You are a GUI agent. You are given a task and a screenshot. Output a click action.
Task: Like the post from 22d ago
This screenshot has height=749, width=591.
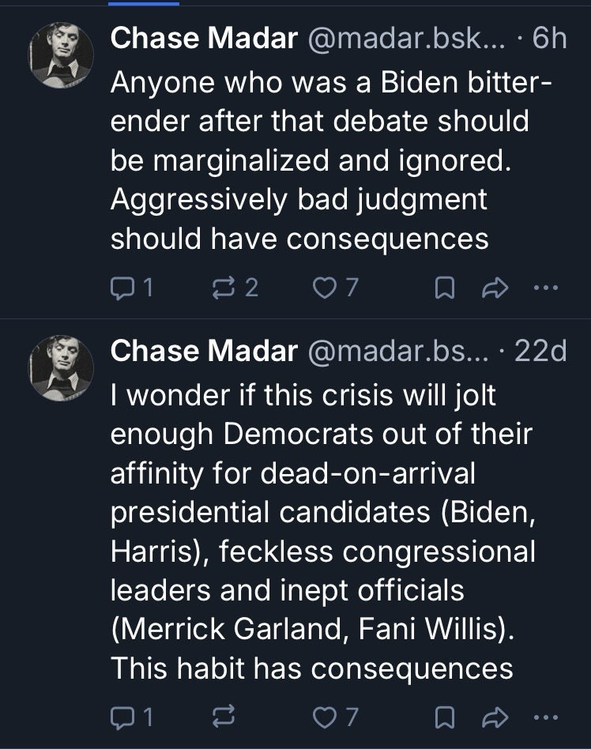coord(335,717)
